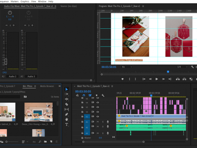Screen dimensions: 197x148
Task: Mute Audio 2 in clip mixer
Action: click(x=7, y=25)
